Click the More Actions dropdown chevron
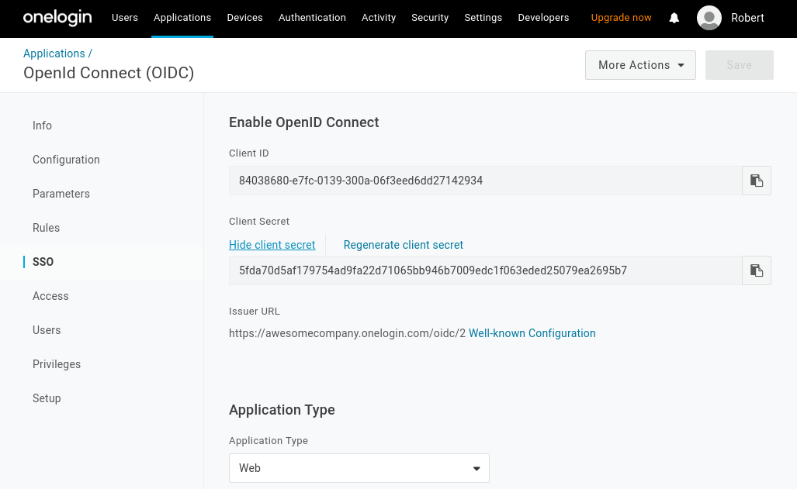This screenshot has height=489, width=797. (x=680, y=65)
